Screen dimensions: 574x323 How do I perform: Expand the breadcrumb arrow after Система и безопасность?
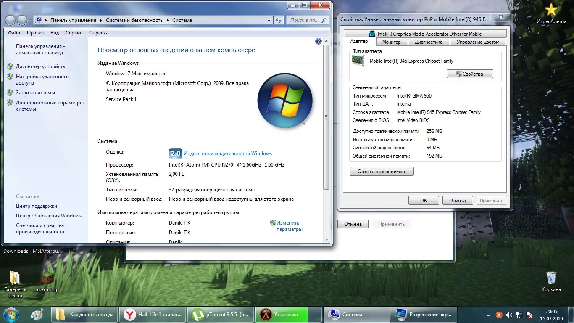click(x=167, y=20)
